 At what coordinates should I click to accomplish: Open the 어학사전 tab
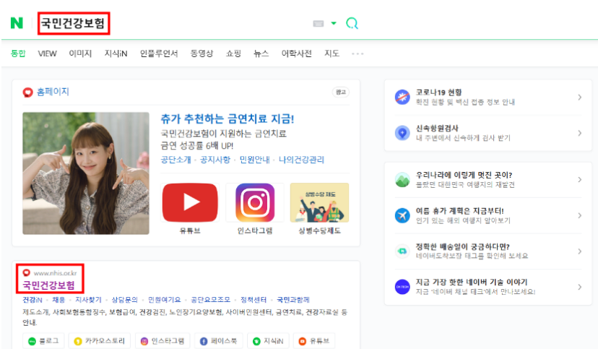[296, 53]
